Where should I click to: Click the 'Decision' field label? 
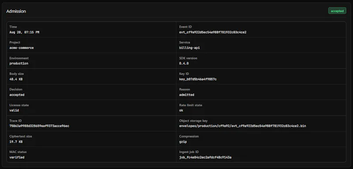tap(16, 89)
